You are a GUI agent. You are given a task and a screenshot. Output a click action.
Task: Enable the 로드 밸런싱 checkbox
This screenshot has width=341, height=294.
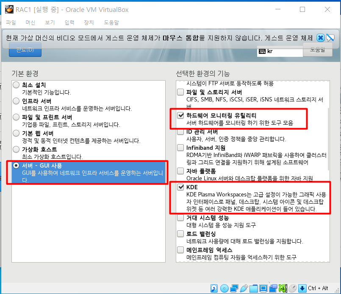tap(180, 234)
